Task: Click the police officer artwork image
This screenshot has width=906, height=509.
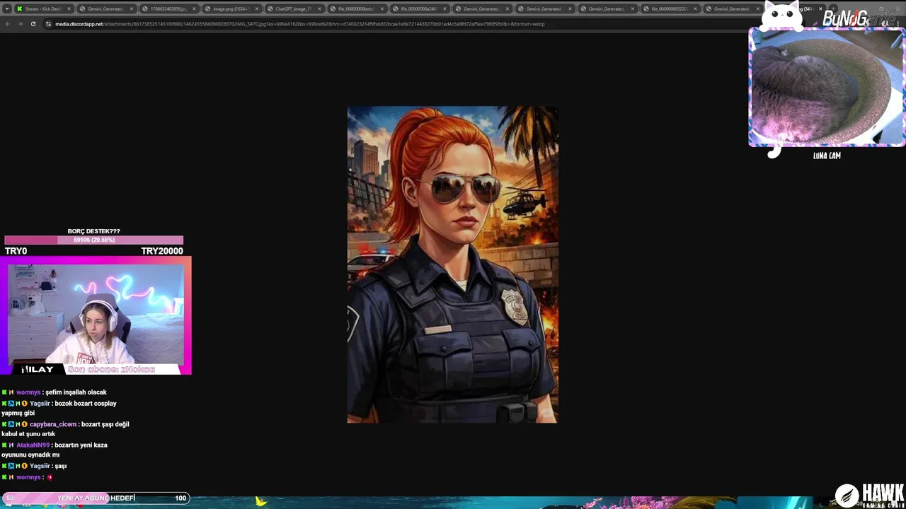Action: pos(452,265)
